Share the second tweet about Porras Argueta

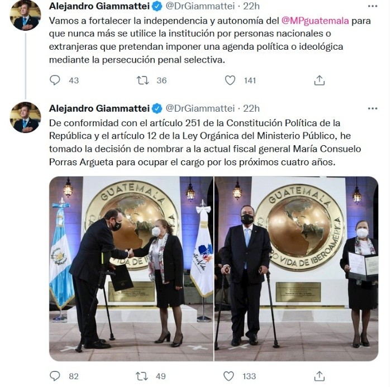tap(319, 376)
